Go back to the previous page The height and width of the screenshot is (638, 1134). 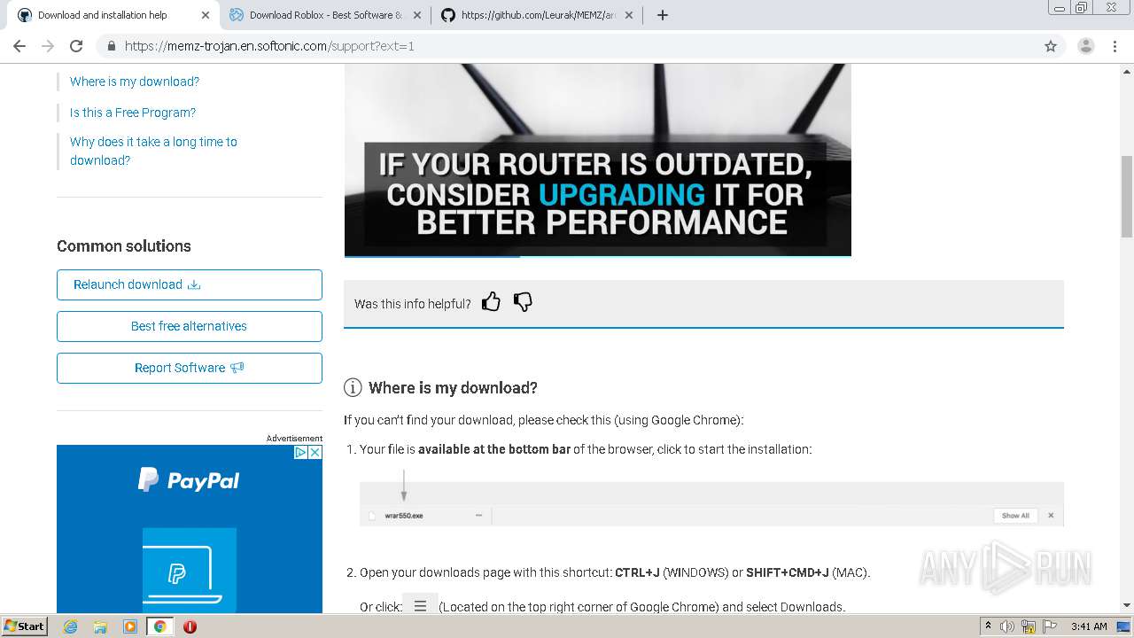19,46
